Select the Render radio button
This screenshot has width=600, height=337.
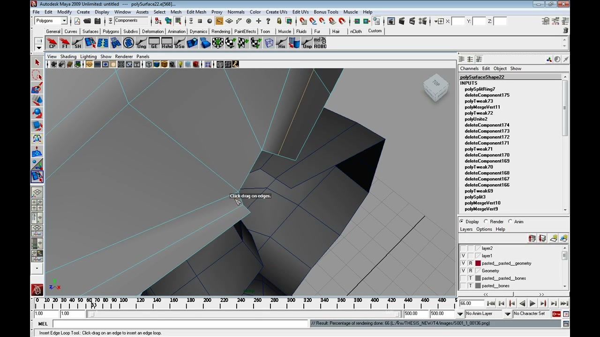[x=486, y=221]
